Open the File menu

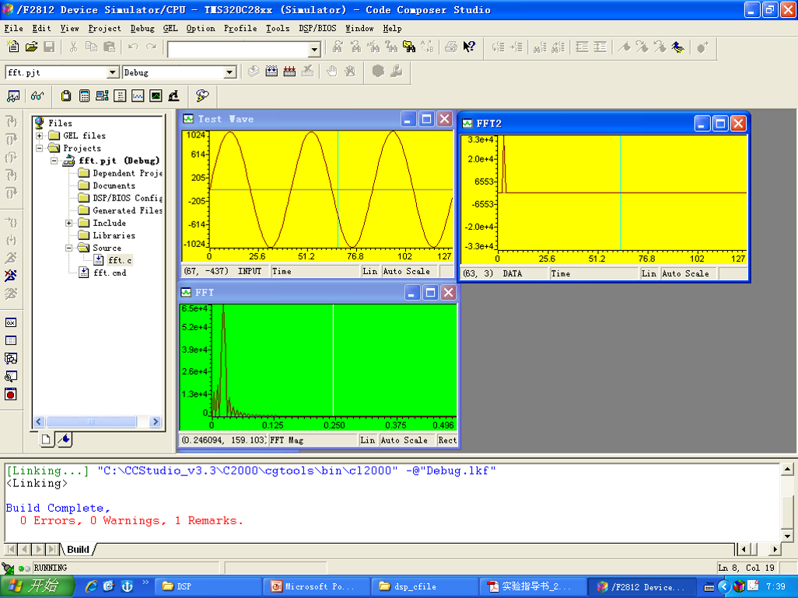[x=14, y=29]
